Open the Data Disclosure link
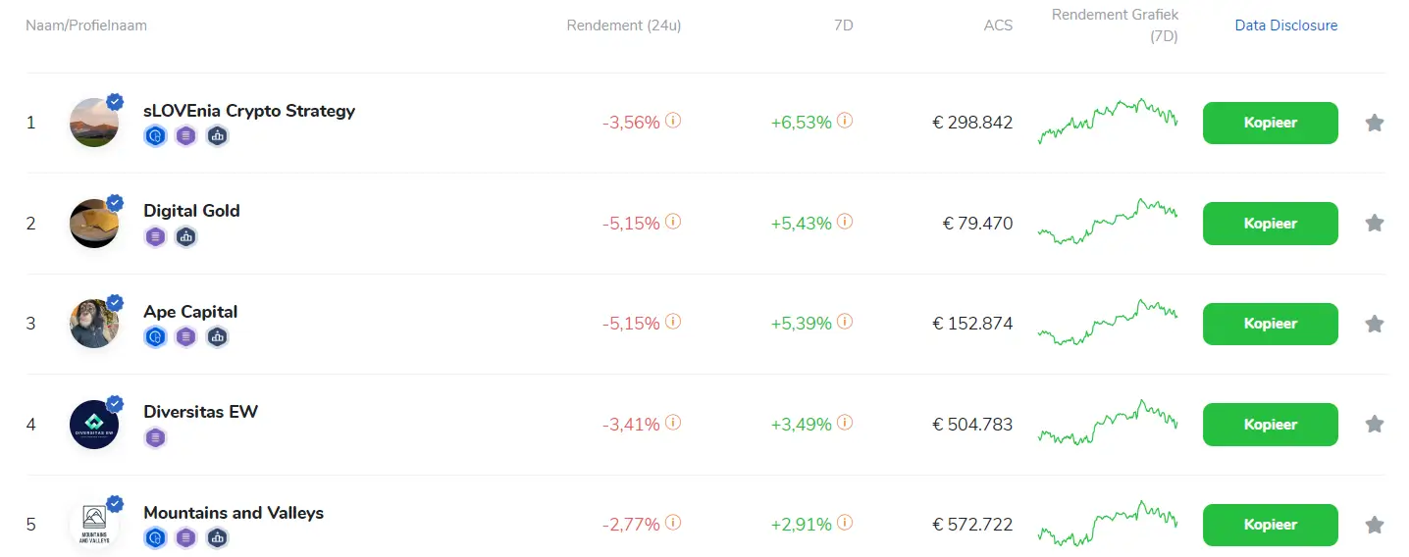The image size is (1409, 557). point(1285,25)
